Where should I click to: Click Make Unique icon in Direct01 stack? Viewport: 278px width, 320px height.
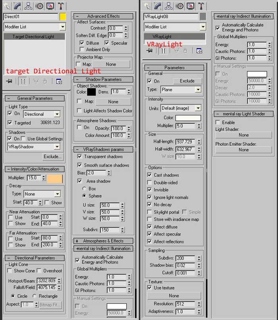click(36, 81)
